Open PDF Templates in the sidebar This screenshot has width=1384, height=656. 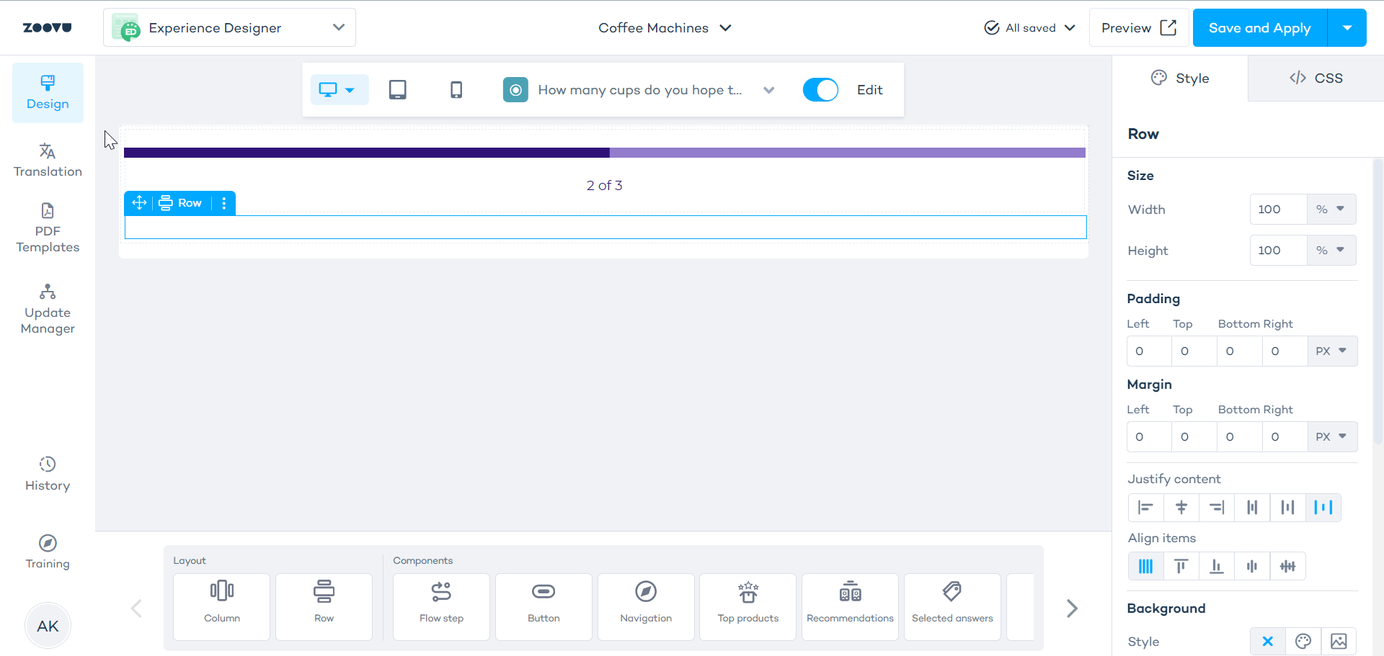tap(48, 228)
